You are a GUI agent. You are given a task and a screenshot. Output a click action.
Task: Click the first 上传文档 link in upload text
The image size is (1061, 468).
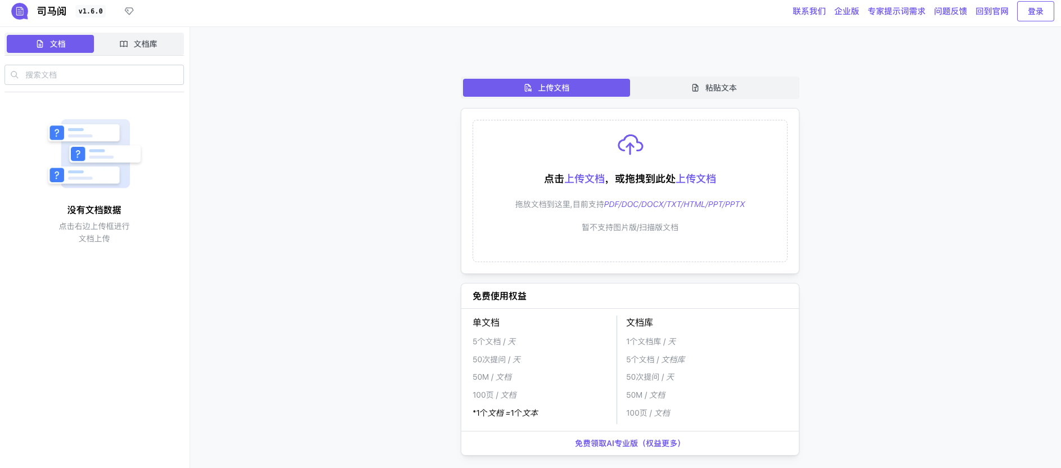click(585, 179)
